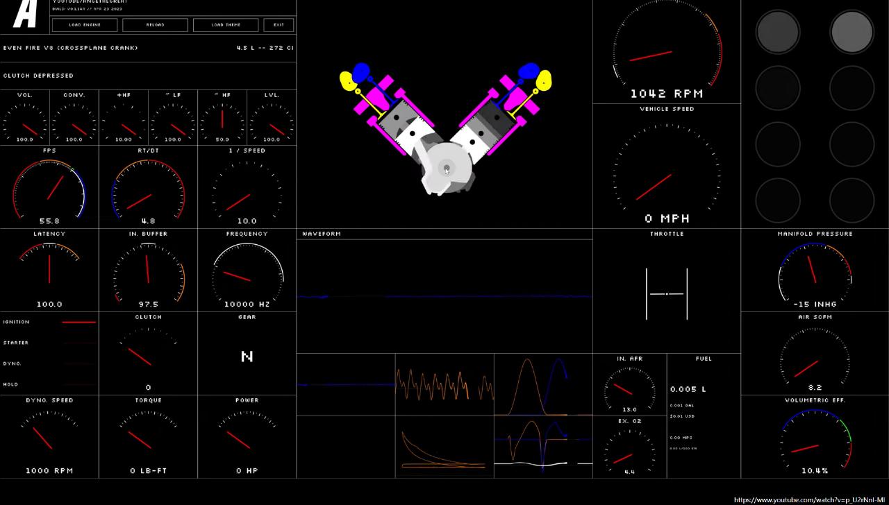Click the '-15 INHG' readout
The image size is (889, 505).
[x=815, y=304]
